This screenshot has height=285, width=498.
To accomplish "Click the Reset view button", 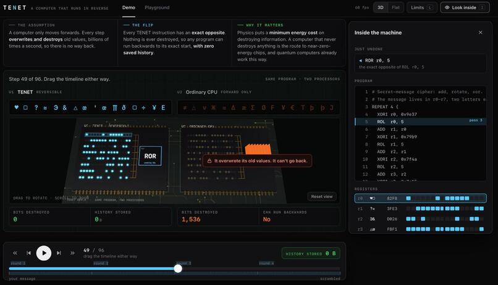I will (x=322, y=197).
